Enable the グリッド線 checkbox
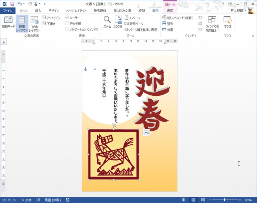Viewport: 257px width, 203px height. tap(67, 23)
